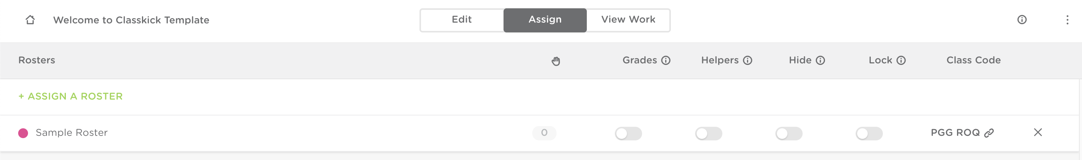1082x160 pixels.
Task: Click Assign a Roster
Action: (x=70, y=96)
